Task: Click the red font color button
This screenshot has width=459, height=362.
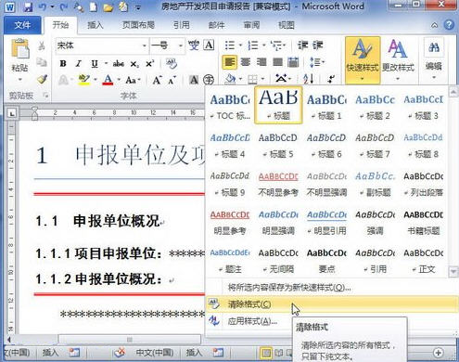Action: (x=108, y=80)
